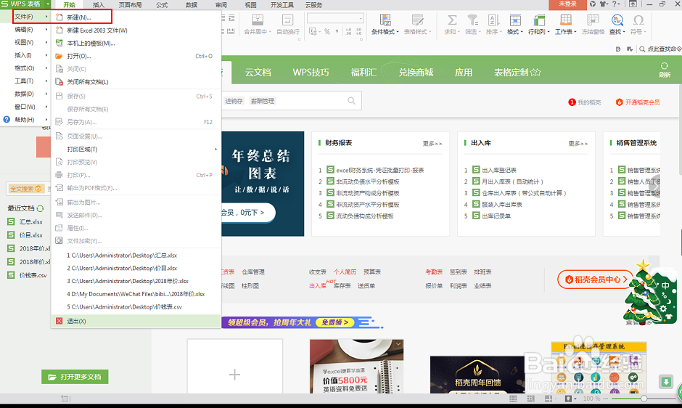Viewport: 682px width, 408px height.
Task: Open the WPS技巧 tab
Action: click(311, 73)
